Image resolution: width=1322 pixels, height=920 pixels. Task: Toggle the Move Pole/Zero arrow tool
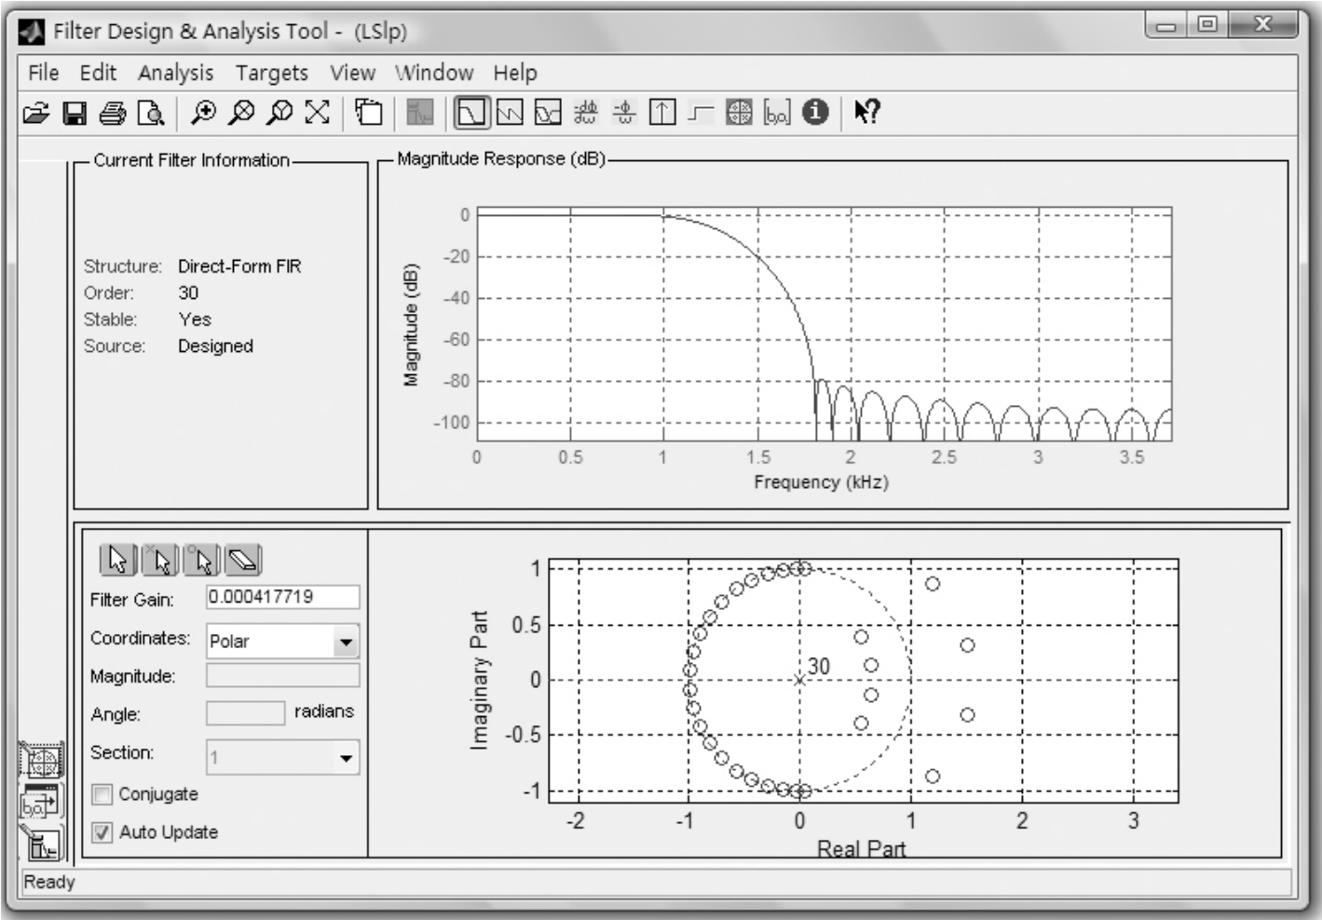[117, 561]
